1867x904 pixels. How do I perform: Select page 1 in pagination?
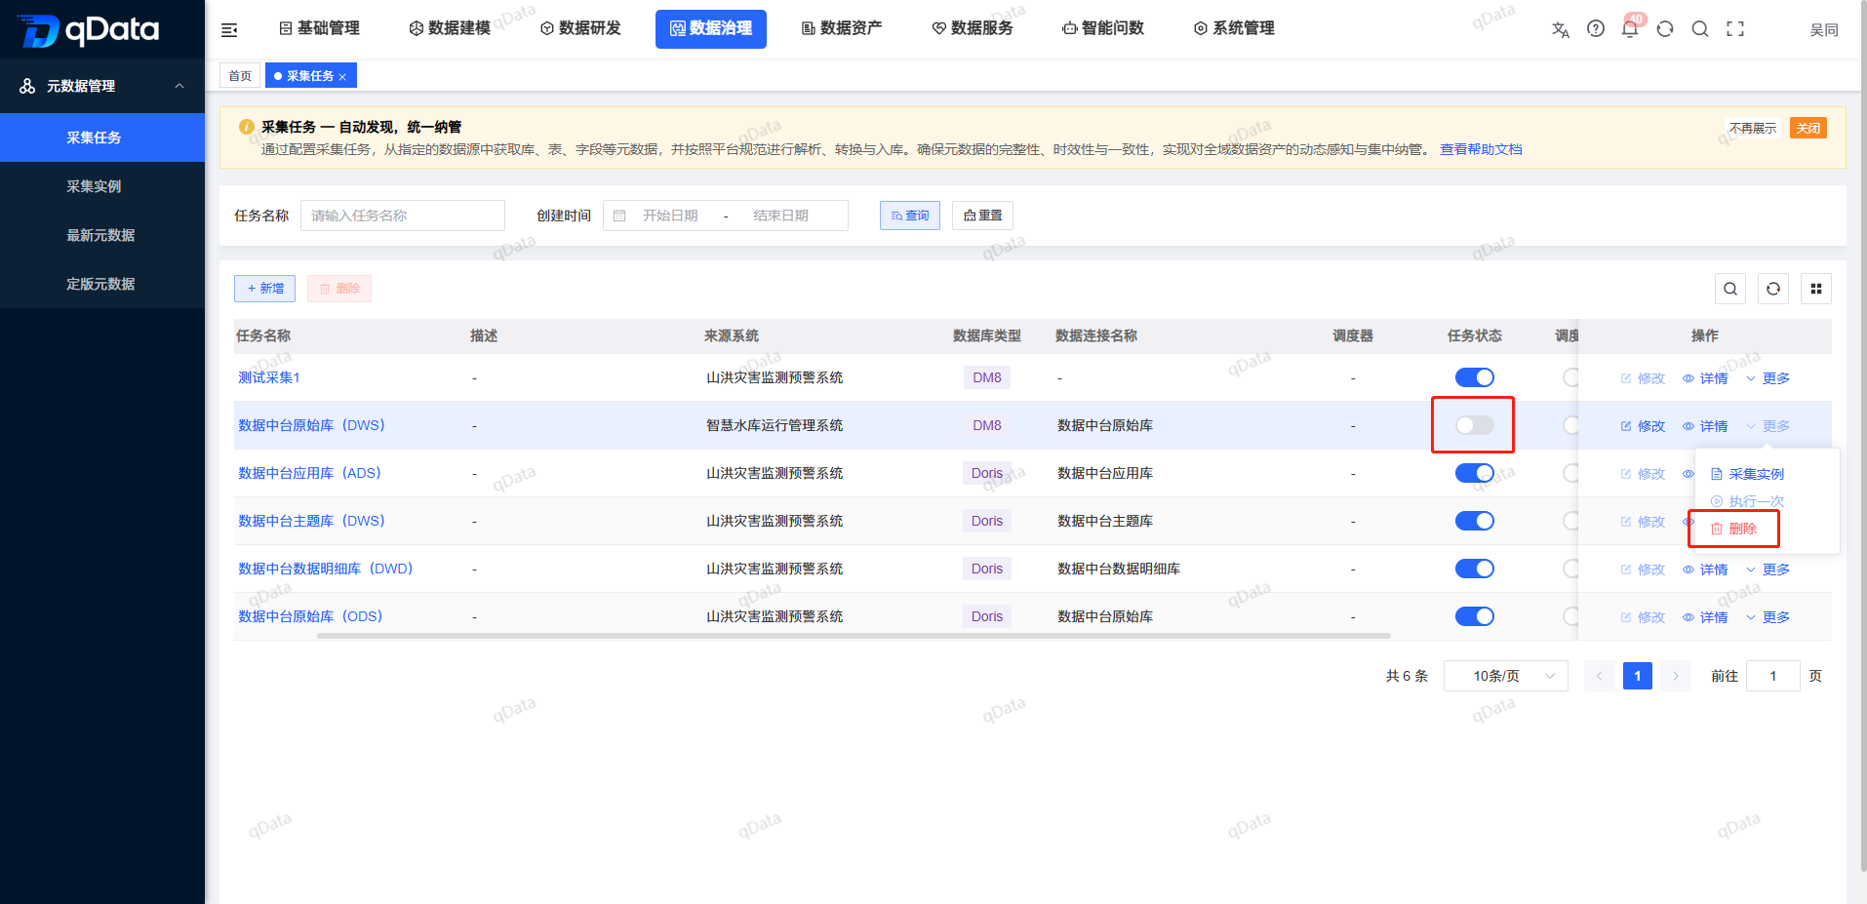point(1638,676)
